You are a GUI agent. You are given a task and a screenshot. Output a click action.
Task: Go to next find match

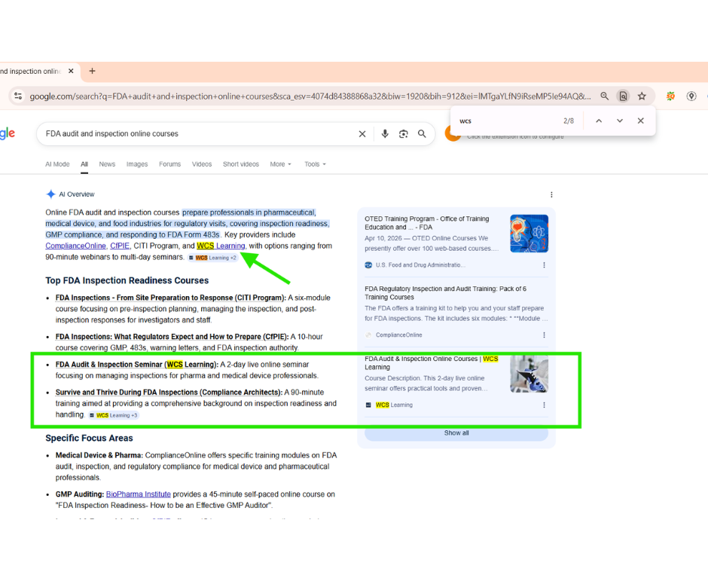click(x=619, y=121)
